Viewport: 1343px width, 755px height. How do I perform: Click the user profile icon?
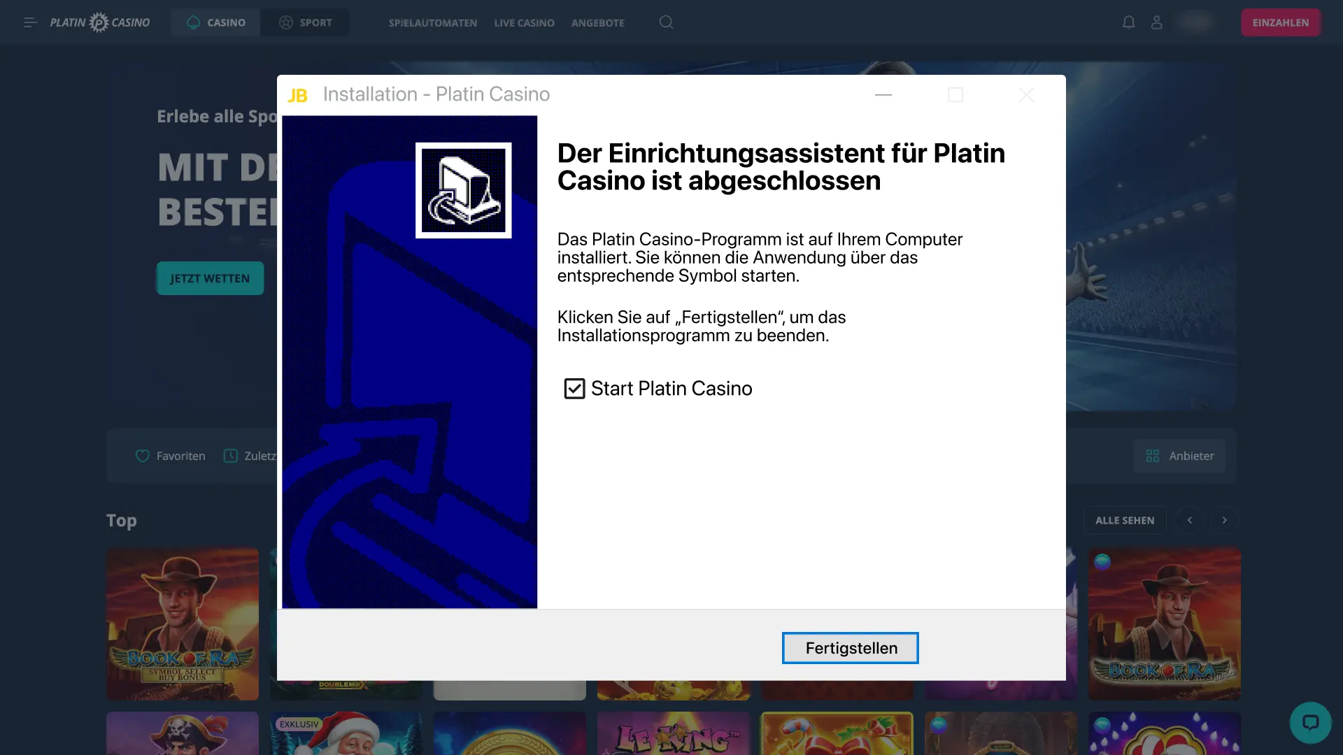point(1157,22)
